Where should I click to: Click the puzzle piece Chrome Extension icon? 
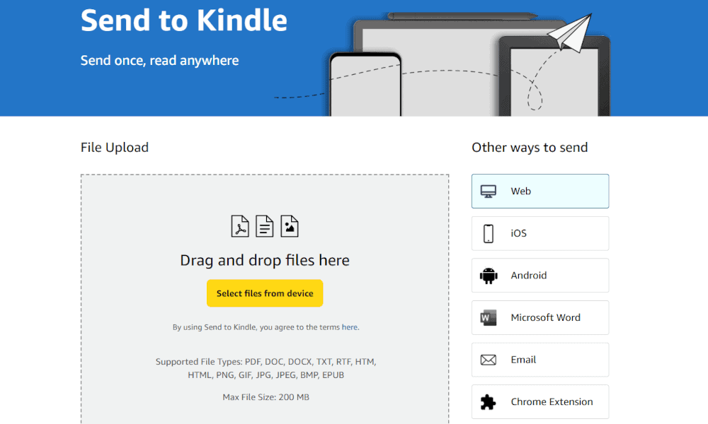489,402
